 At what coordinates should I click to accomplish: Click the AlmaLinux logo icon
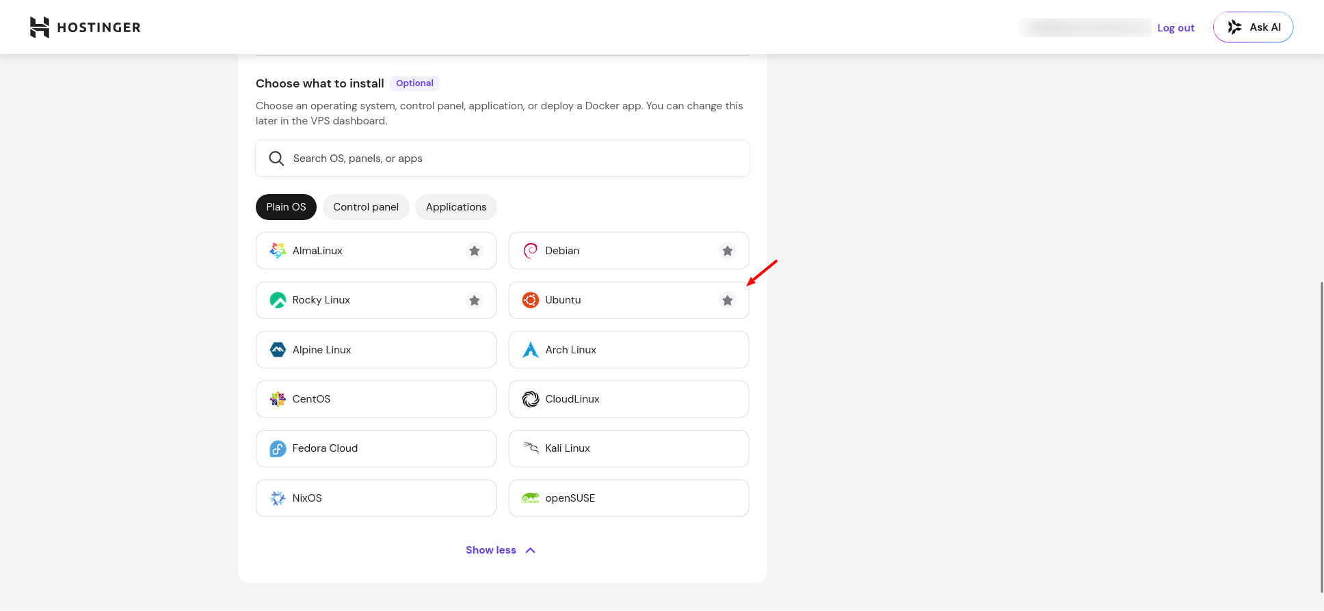(278, 251)
